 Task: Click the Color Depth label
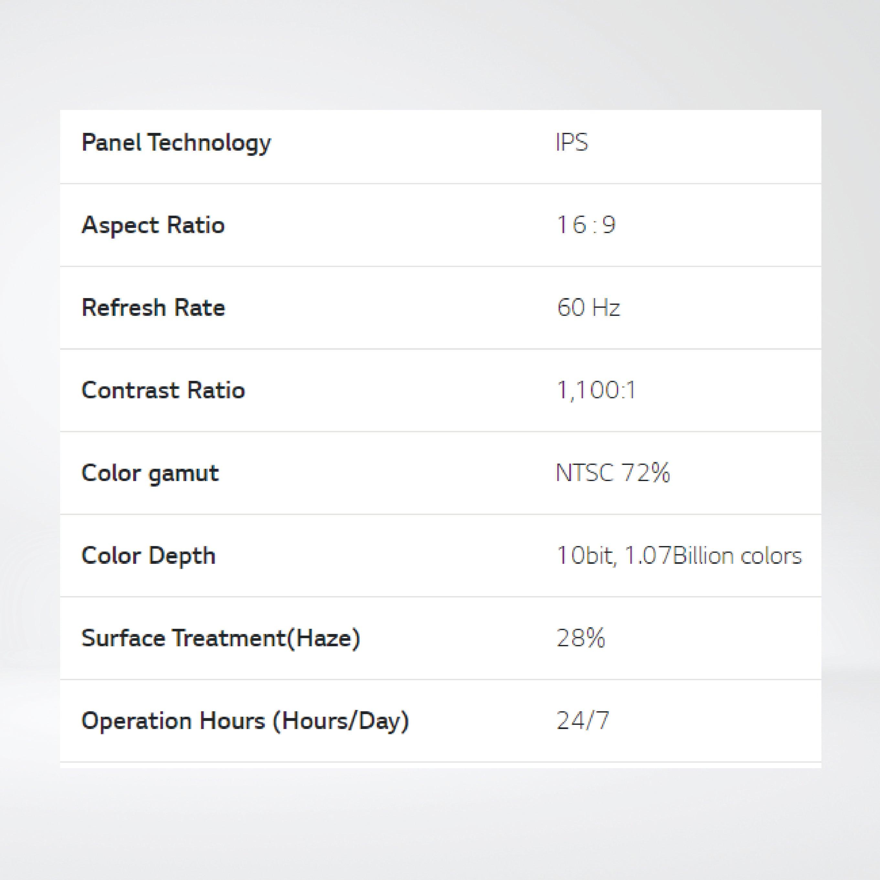[x=148, y=556]
